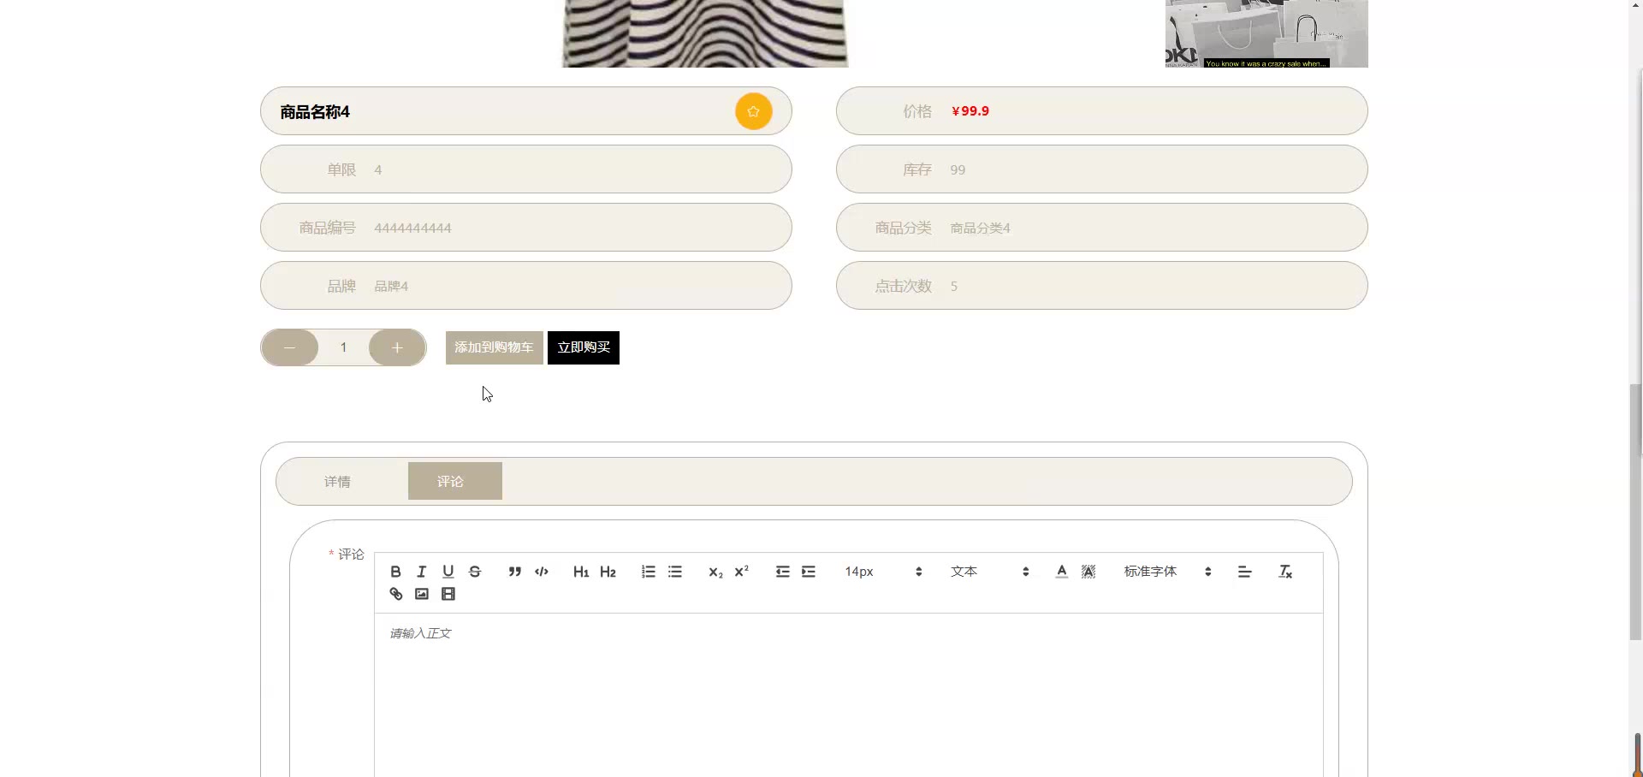Open the 文本 heading style dropdown

tap(989, 572)
